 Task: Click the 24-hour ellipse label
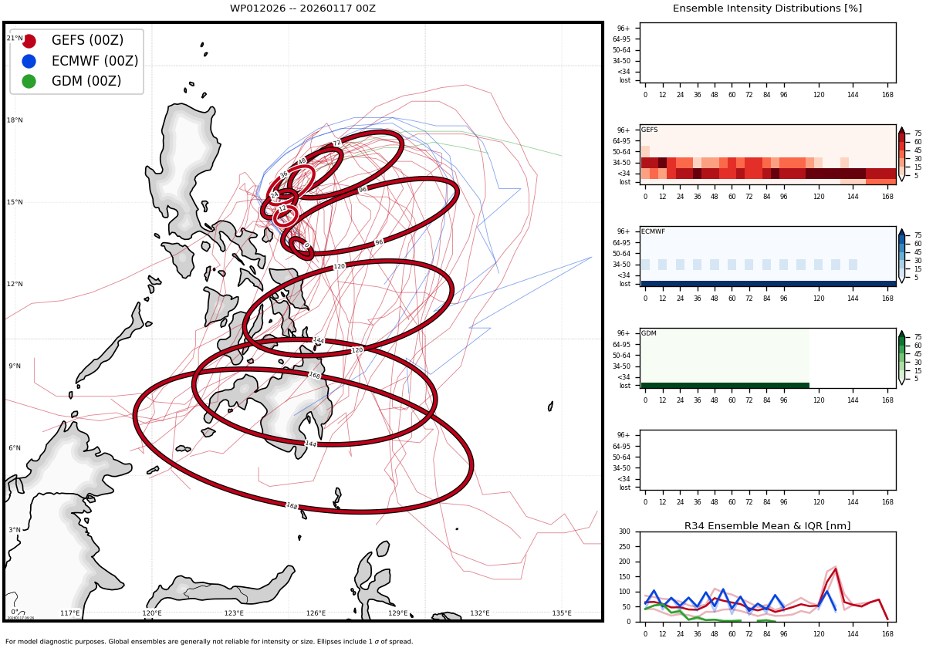point(274,195)
